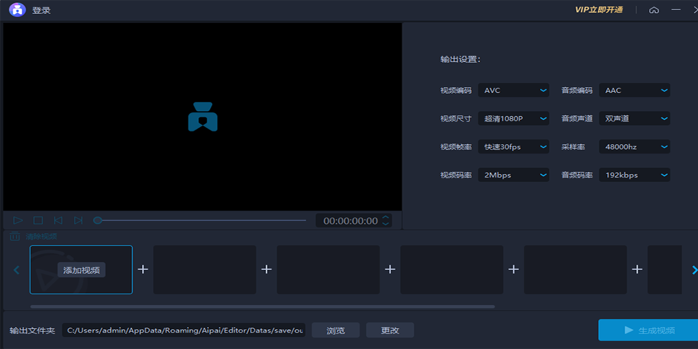Click the trash icon for 清除视频
The height and width of the screenshot is (349, 698).
pos(15,236)
